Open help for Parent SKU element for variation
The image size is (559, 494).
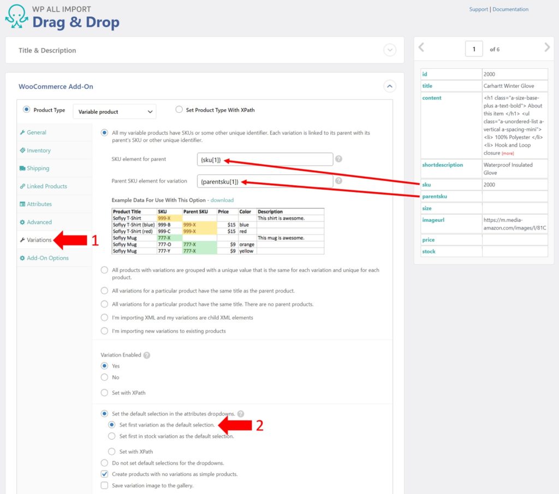coord(338,180)
